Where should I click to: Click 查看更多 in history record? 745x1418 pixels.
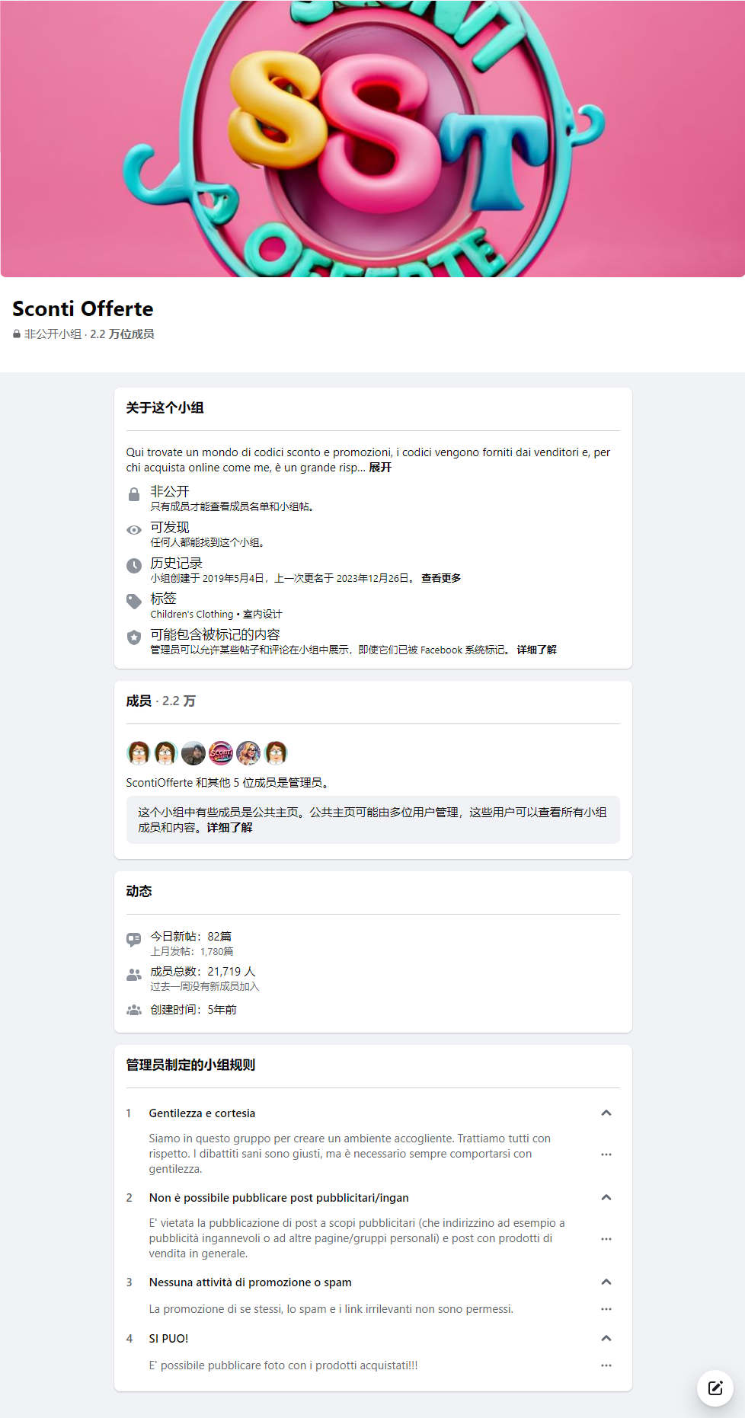point(441,578)
